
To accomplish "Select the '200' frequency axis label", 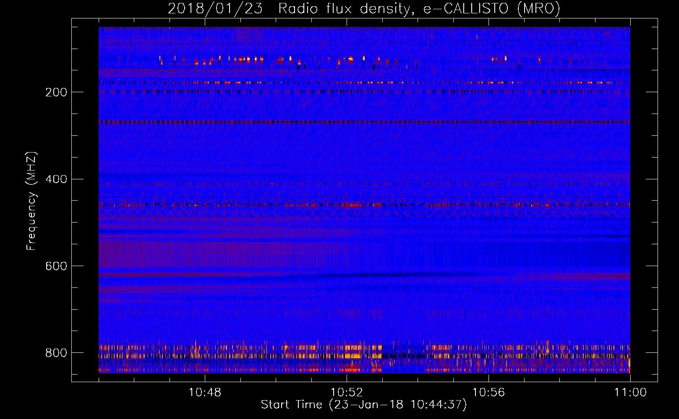I will [56, 93].
